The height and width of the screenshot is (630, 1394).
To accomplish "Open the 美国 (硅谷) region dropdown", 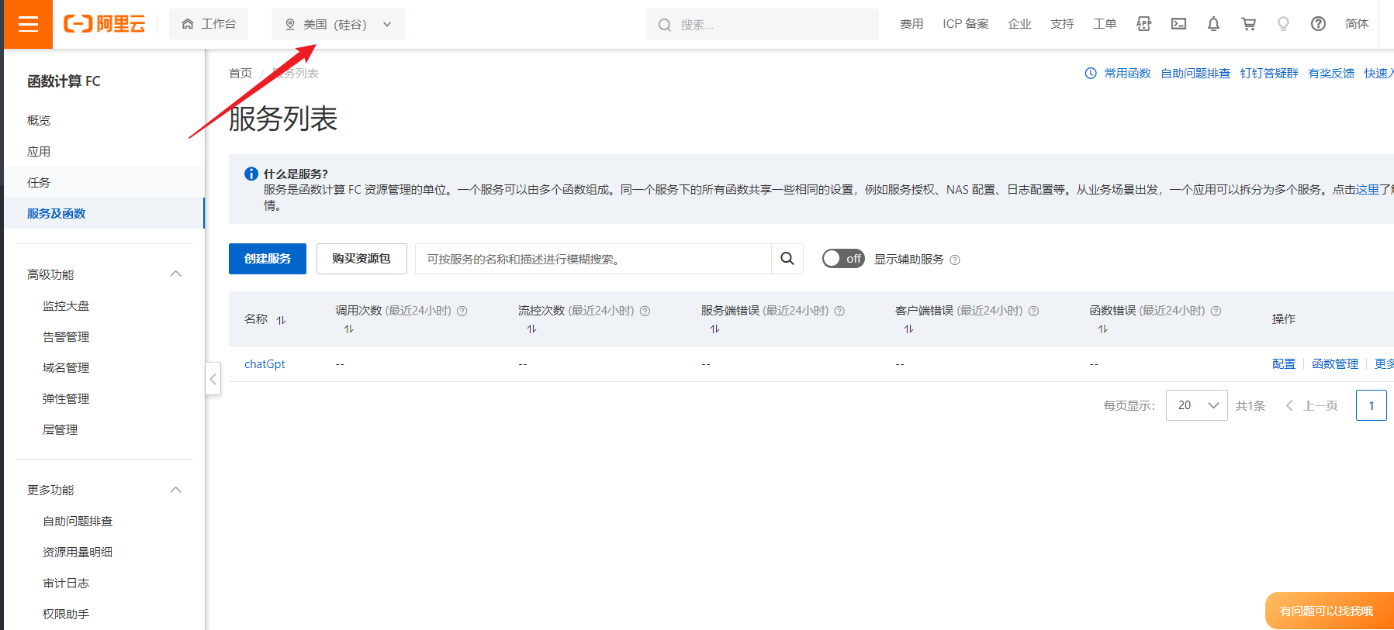I will click(337, 24).
